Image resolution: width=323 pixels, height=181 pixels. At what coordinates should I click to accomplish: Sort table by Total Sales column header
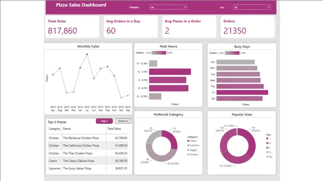pyautogui.click(x=114, y=129)
